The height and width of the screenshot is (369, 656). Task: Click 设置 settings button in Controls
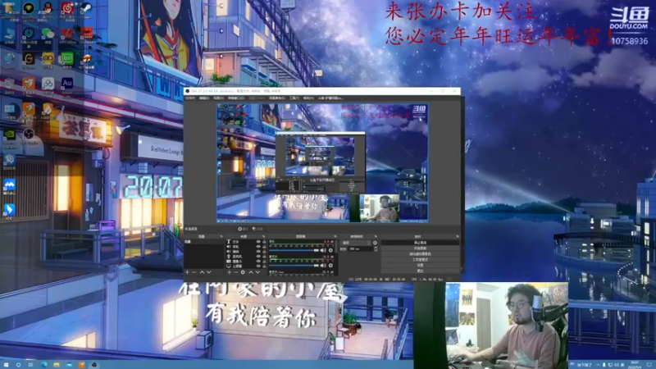(x=420, y=265)
